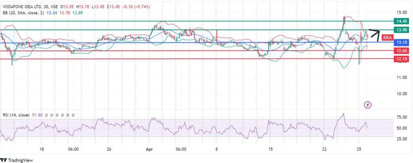
Task: Click the green 14.45 price label
Action: [401, 21]
